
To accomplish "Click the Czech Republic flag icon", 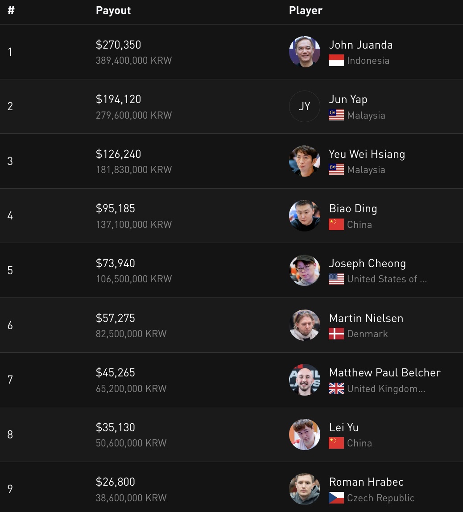I will pyautogui.click(x=336, y=498).
